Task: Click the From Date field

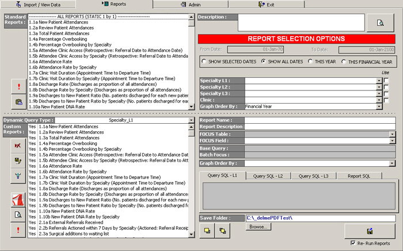Action: [x=256, y=50]
